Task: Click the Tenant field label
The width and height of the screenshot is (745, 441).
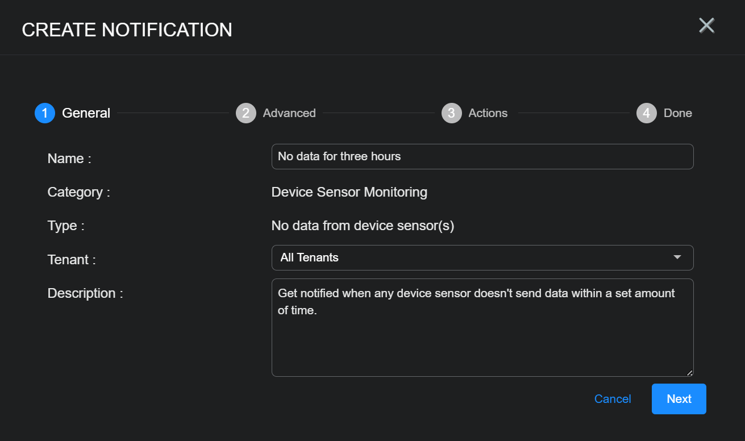Action: coord(72,260)
